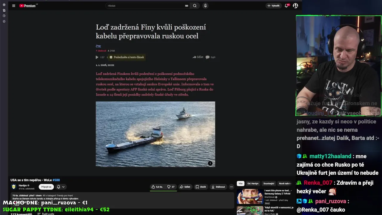The height and width of the screenshot is (215, 382).
Task: Click Renka_007 username in chat
Action: pos(318,183)
